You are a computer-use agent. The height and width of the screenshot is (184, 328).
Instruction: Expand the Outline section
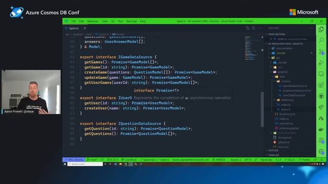pos(273,150)
